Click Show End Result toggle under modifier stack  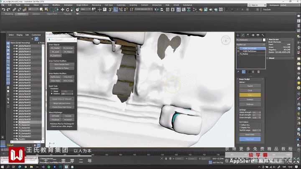pyautogui.click(x=244, y=72)
